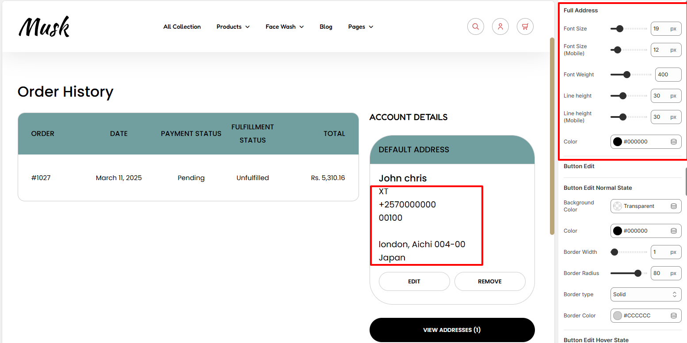
Task: Open the shopping cart icon
Action: [525, 26]
